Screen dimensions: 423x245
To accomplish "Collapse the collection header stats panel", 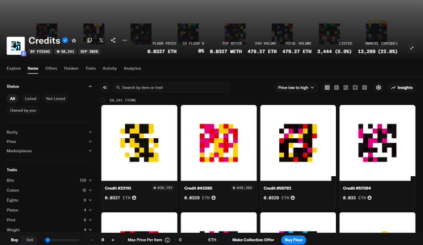I will coord(412,48).
